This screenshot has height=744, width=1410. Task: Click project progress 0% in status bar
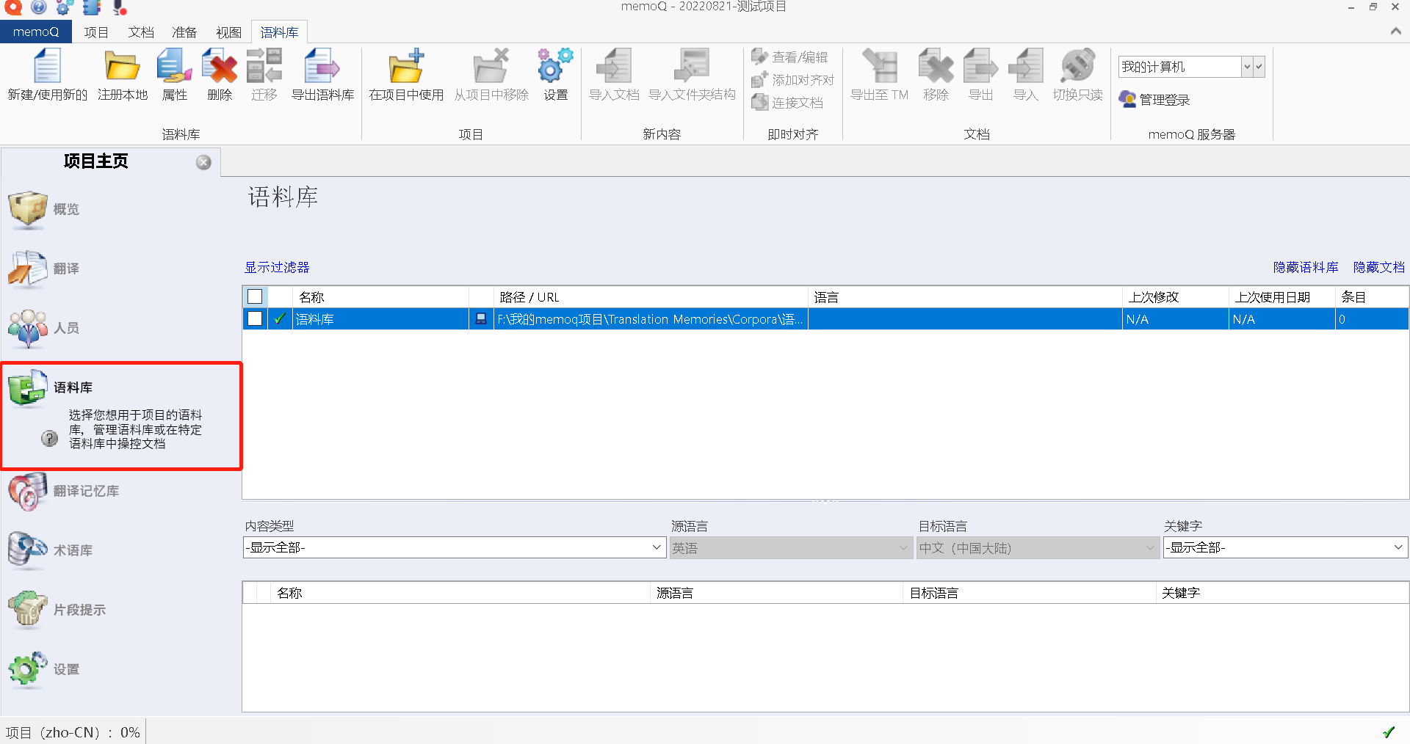[x=73, y=732]
